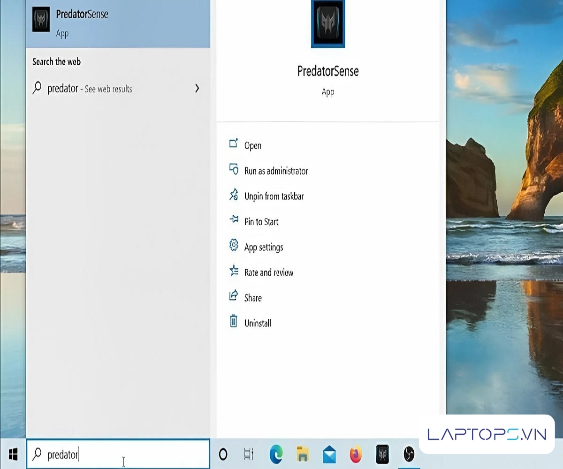Launch Firefox from the taskbar

tap(356, 454)
